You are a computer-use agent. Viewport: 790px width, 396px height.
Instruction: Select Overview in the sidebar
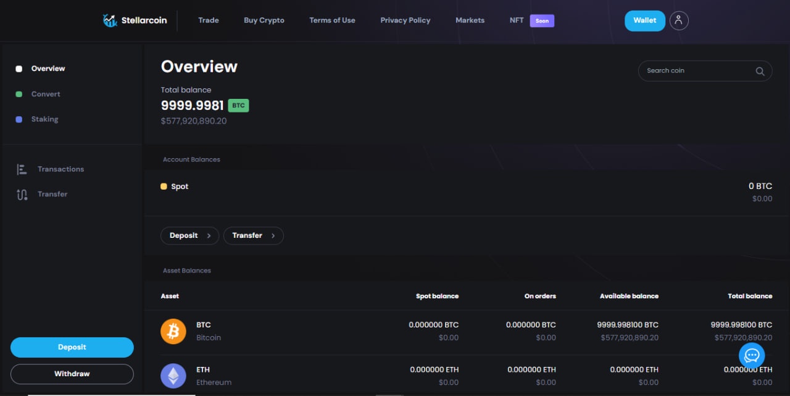[48, 69]
